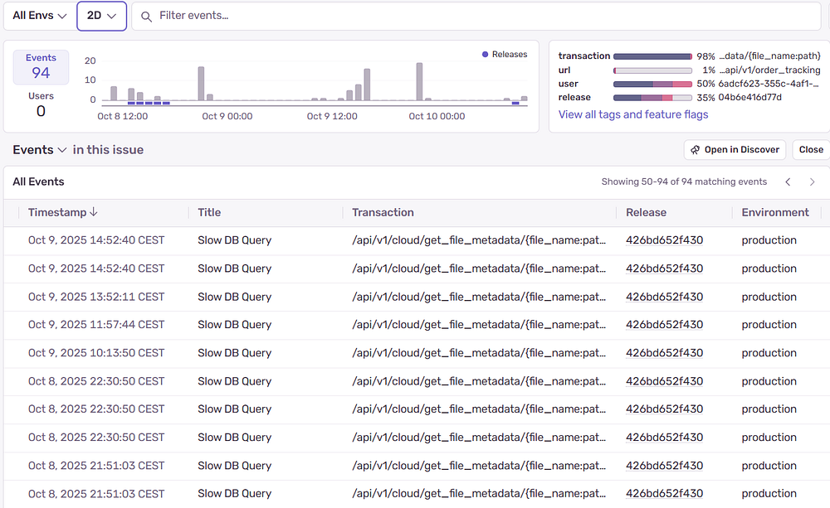Click the 04b6e416d77d release tag value

(749, 97)
